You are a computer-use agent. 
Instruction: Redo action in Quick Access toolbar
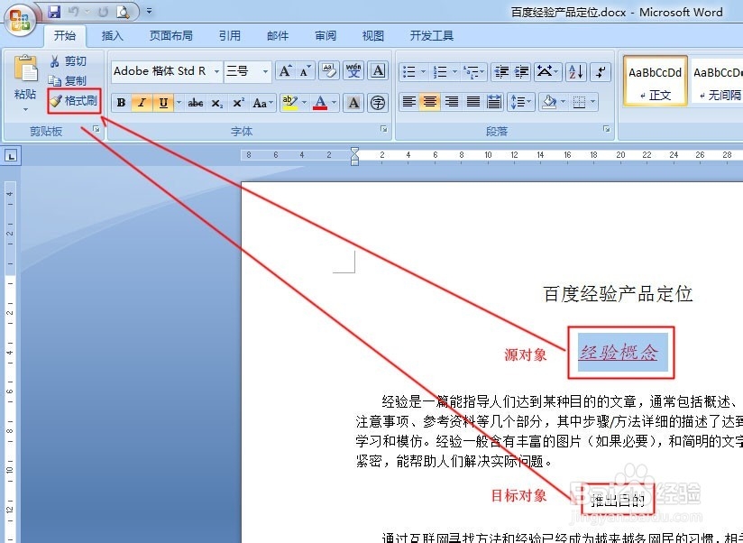pos(104,12)
